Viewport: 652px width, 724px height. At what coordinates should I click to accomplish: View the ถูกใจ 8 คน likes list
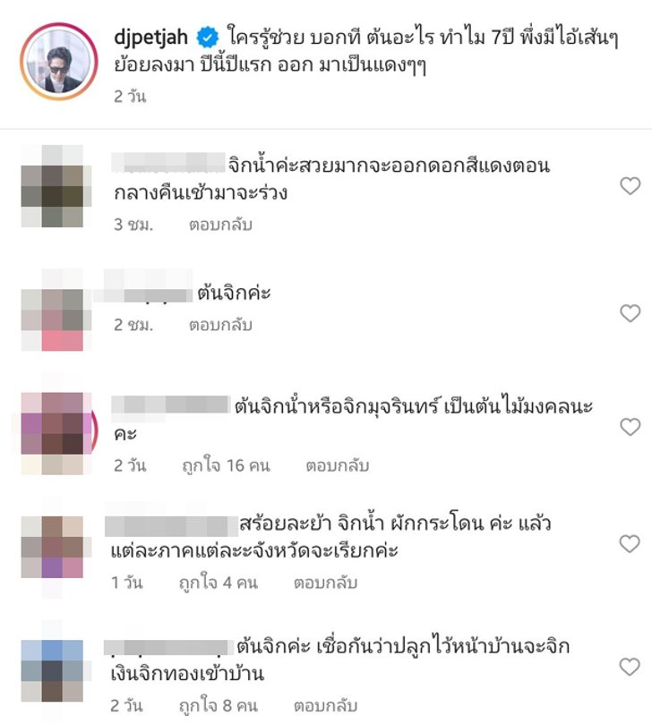[219, 705]
